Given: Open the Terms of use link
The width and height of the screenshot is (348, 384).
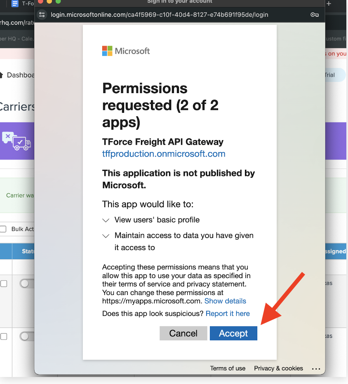Looking at the screenshot, I should [x=228, y=368].
